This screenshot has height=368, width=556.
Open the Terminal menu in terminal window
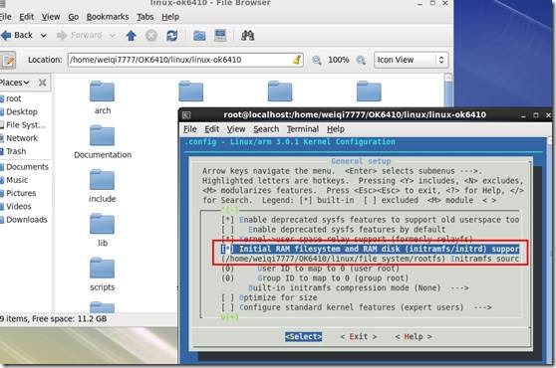(303, 129)
